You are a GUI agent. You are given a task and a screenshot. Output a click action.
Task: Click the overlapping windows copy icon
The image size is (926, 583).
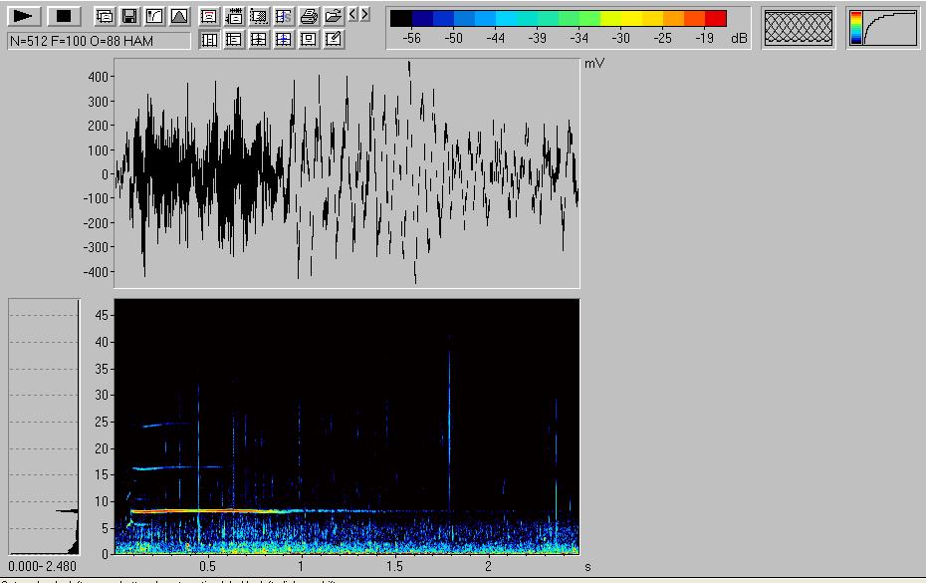click(104, 16)
